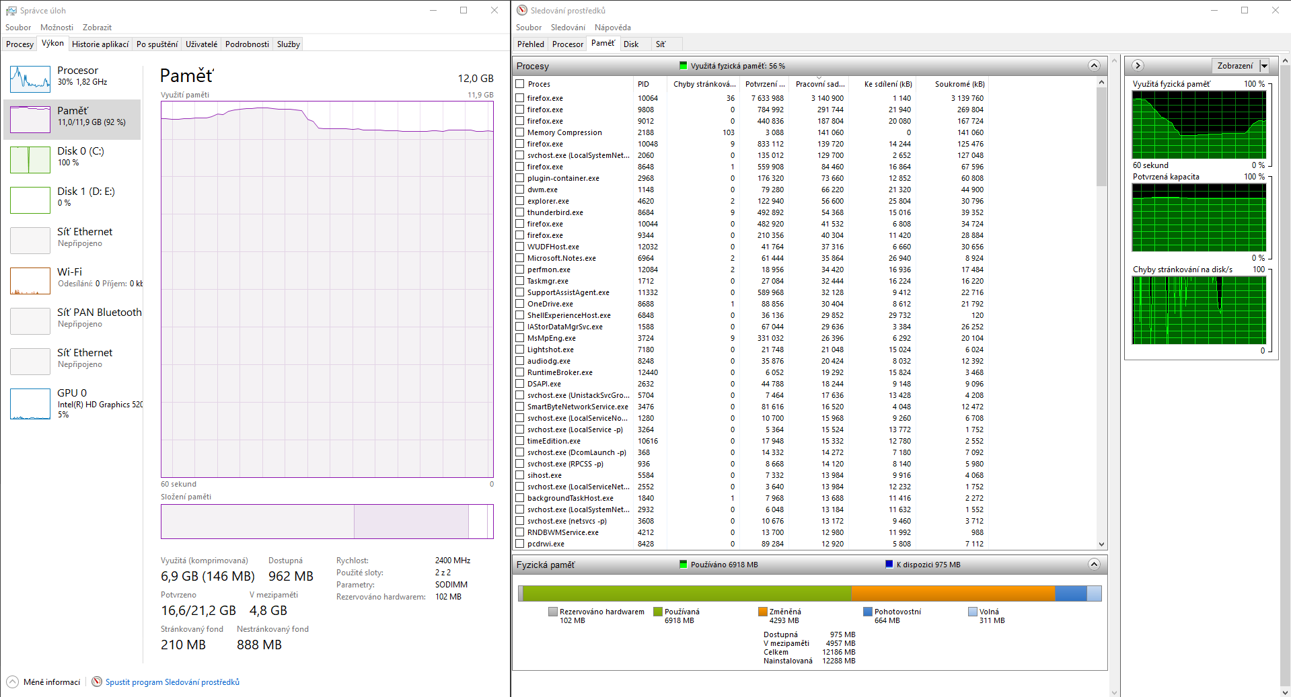Select the Wi-Fi graph thumbnail
This screenshot has width=1291, height=697.
30,281
